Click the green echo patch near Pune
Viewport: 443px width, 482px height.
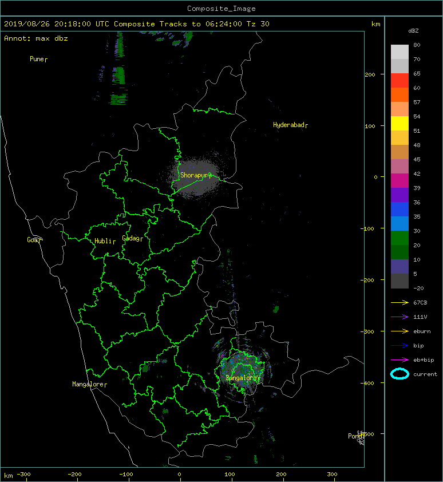pos(118,76)
